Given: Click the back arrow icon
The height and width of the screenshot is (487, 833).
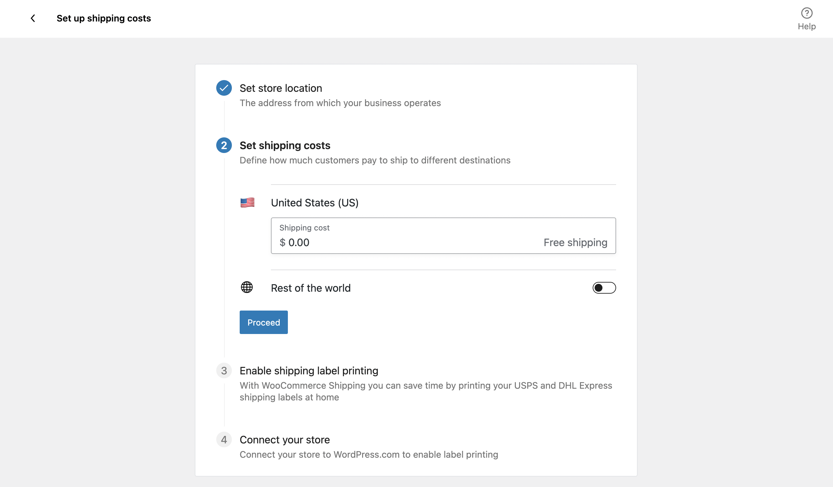Looking at the screenshot, I should pyautogui.click(x=33, y=18).
